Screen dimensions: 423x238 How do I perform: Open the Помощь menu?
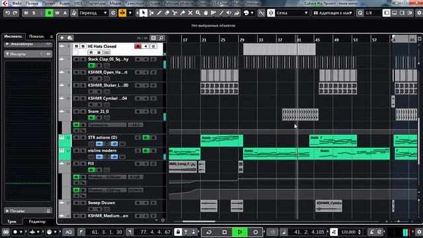(x=252, y=3)
